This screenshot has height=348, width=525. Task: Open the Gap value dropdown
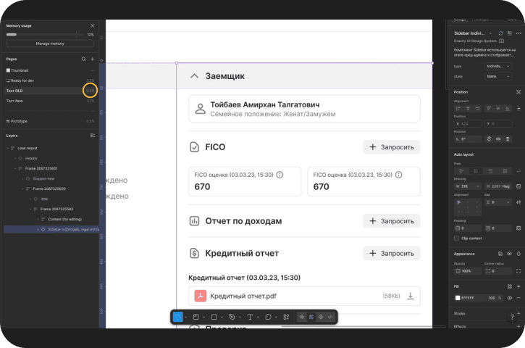[508, 202]
